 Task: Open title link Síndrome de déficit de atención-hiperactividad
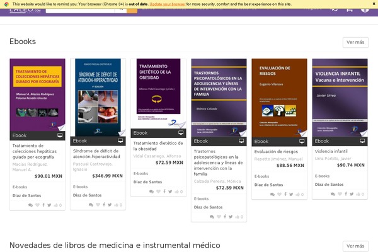(96, 154)
